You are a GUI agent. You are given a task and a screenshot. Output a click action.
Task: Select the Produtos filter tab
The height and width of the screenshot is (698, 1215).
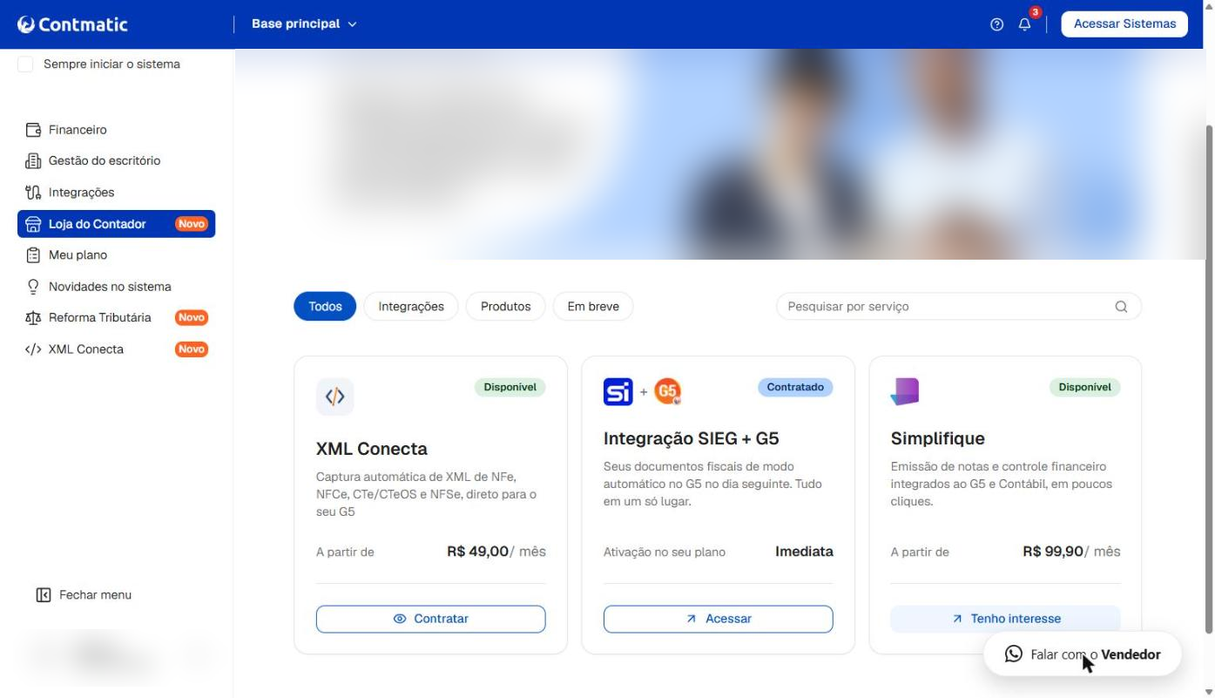coord(506,307)
